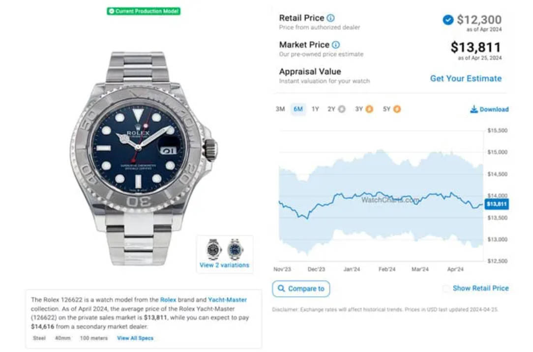Open the Get Your Estimate link
Viewport: 533px width, 352px height.
point(466,79)
